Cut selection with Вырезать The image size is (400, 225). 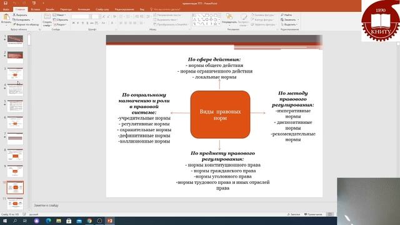tap(20, 15)
